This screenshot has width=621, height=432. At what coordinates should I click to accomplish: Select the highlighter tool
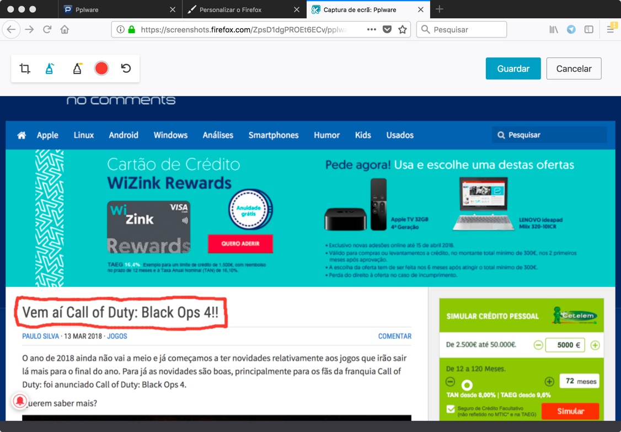click(x=76, y=68)
